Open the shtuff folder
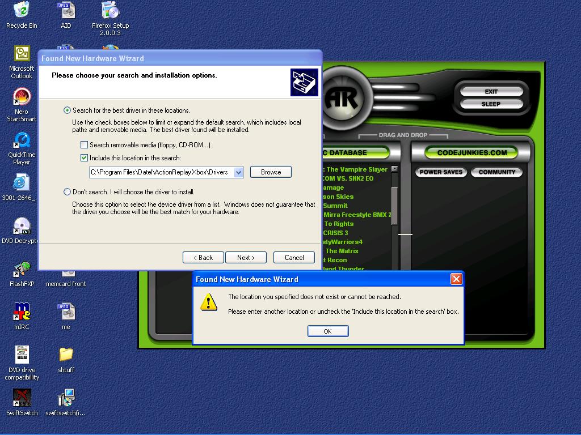 coord(66,356)
